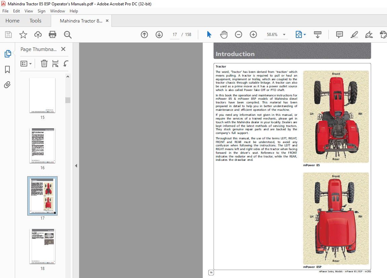Delete selected page thumbnail

[x=44, y=63]
